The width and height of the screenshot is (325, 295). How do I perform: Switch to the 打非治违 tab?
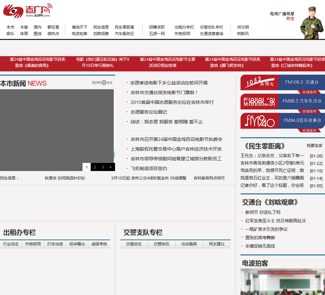pyautogui.click(x=55, y=244)
